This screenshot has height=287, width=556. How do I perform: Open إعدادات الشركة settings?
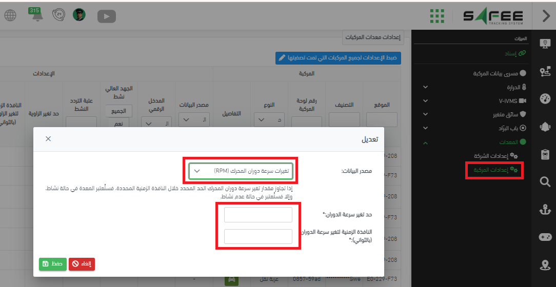496,156
